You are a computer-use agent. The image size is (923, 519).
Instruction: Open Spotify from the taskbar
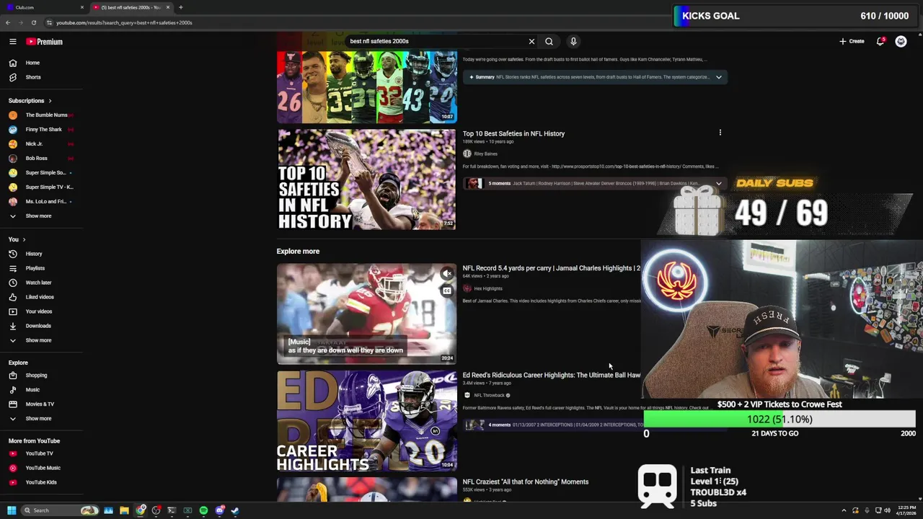point(203,510)
